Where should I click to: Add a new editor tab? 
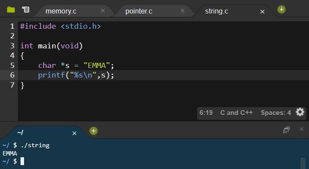(281, 10)
